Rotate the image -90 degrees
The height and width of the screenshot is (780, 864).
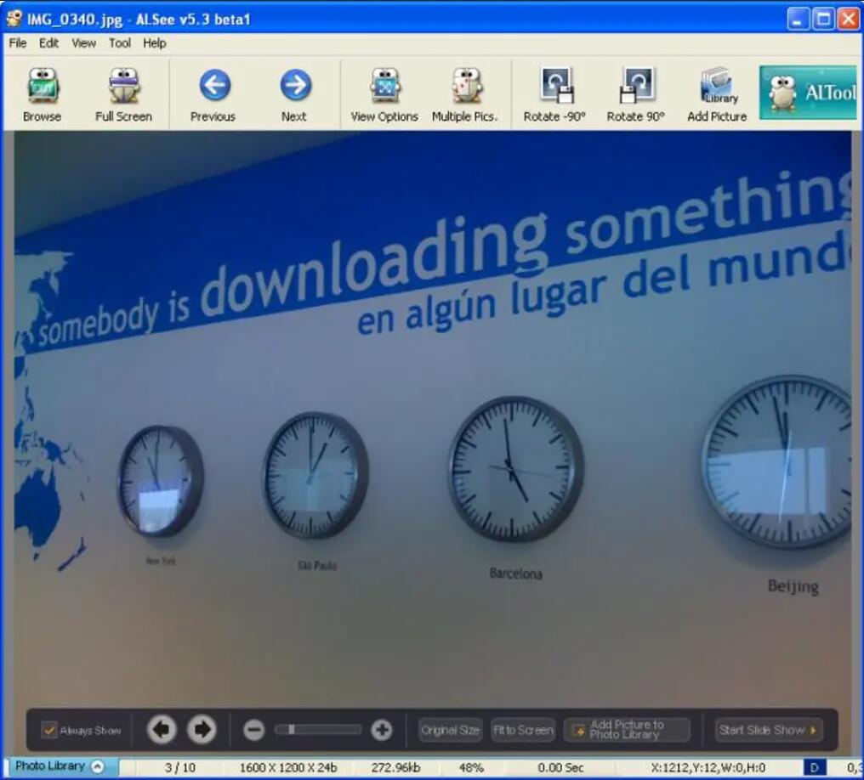[554, 94]
